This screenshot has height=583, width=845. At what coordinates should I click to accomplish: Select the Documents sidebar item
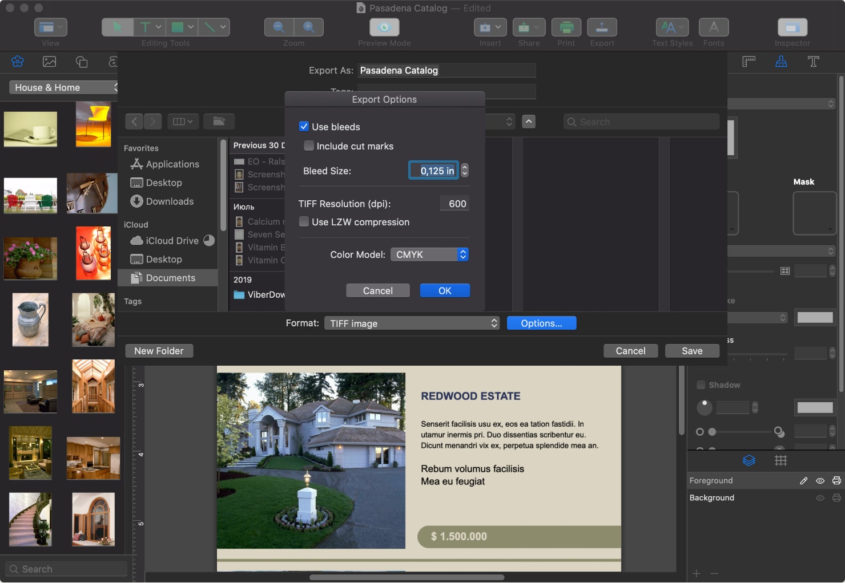[170, 278]
